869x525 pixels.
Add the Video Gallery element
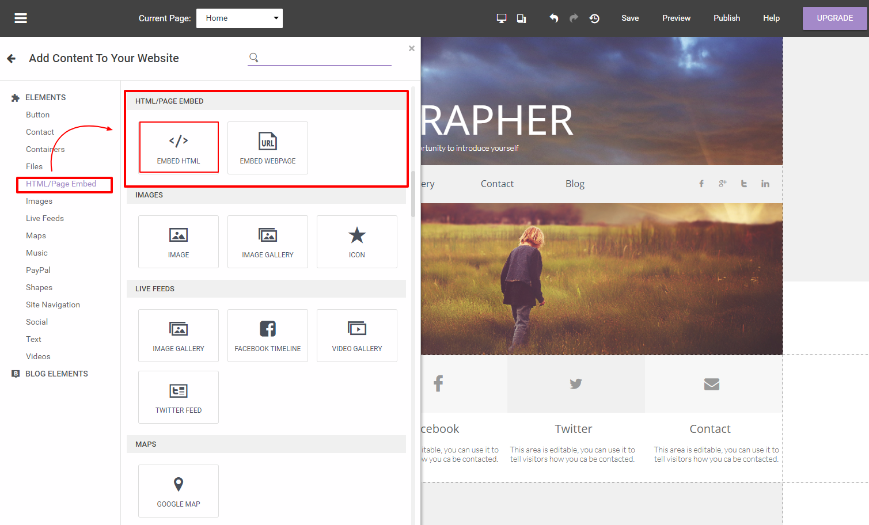click(357, 336)
